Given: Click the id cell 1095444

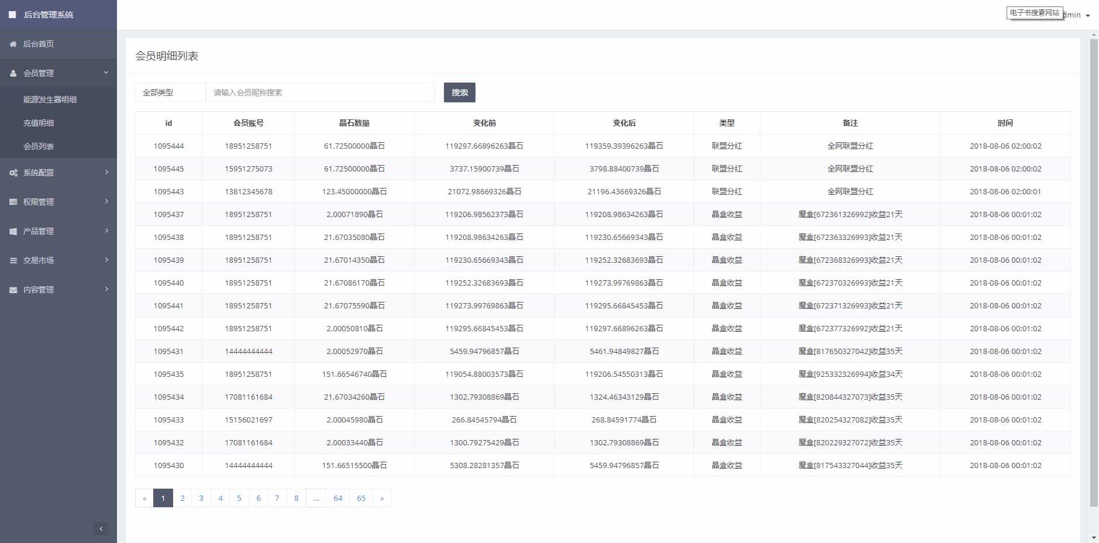Looking at the screenshot, I should pos(168,146).
